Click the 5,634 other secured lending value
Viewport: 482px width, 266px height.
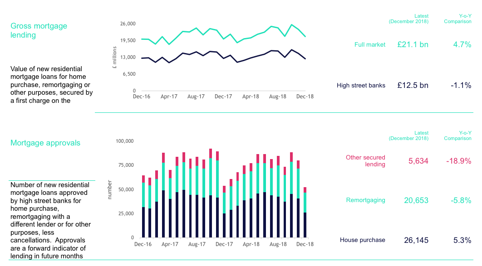tap(418, 161)
